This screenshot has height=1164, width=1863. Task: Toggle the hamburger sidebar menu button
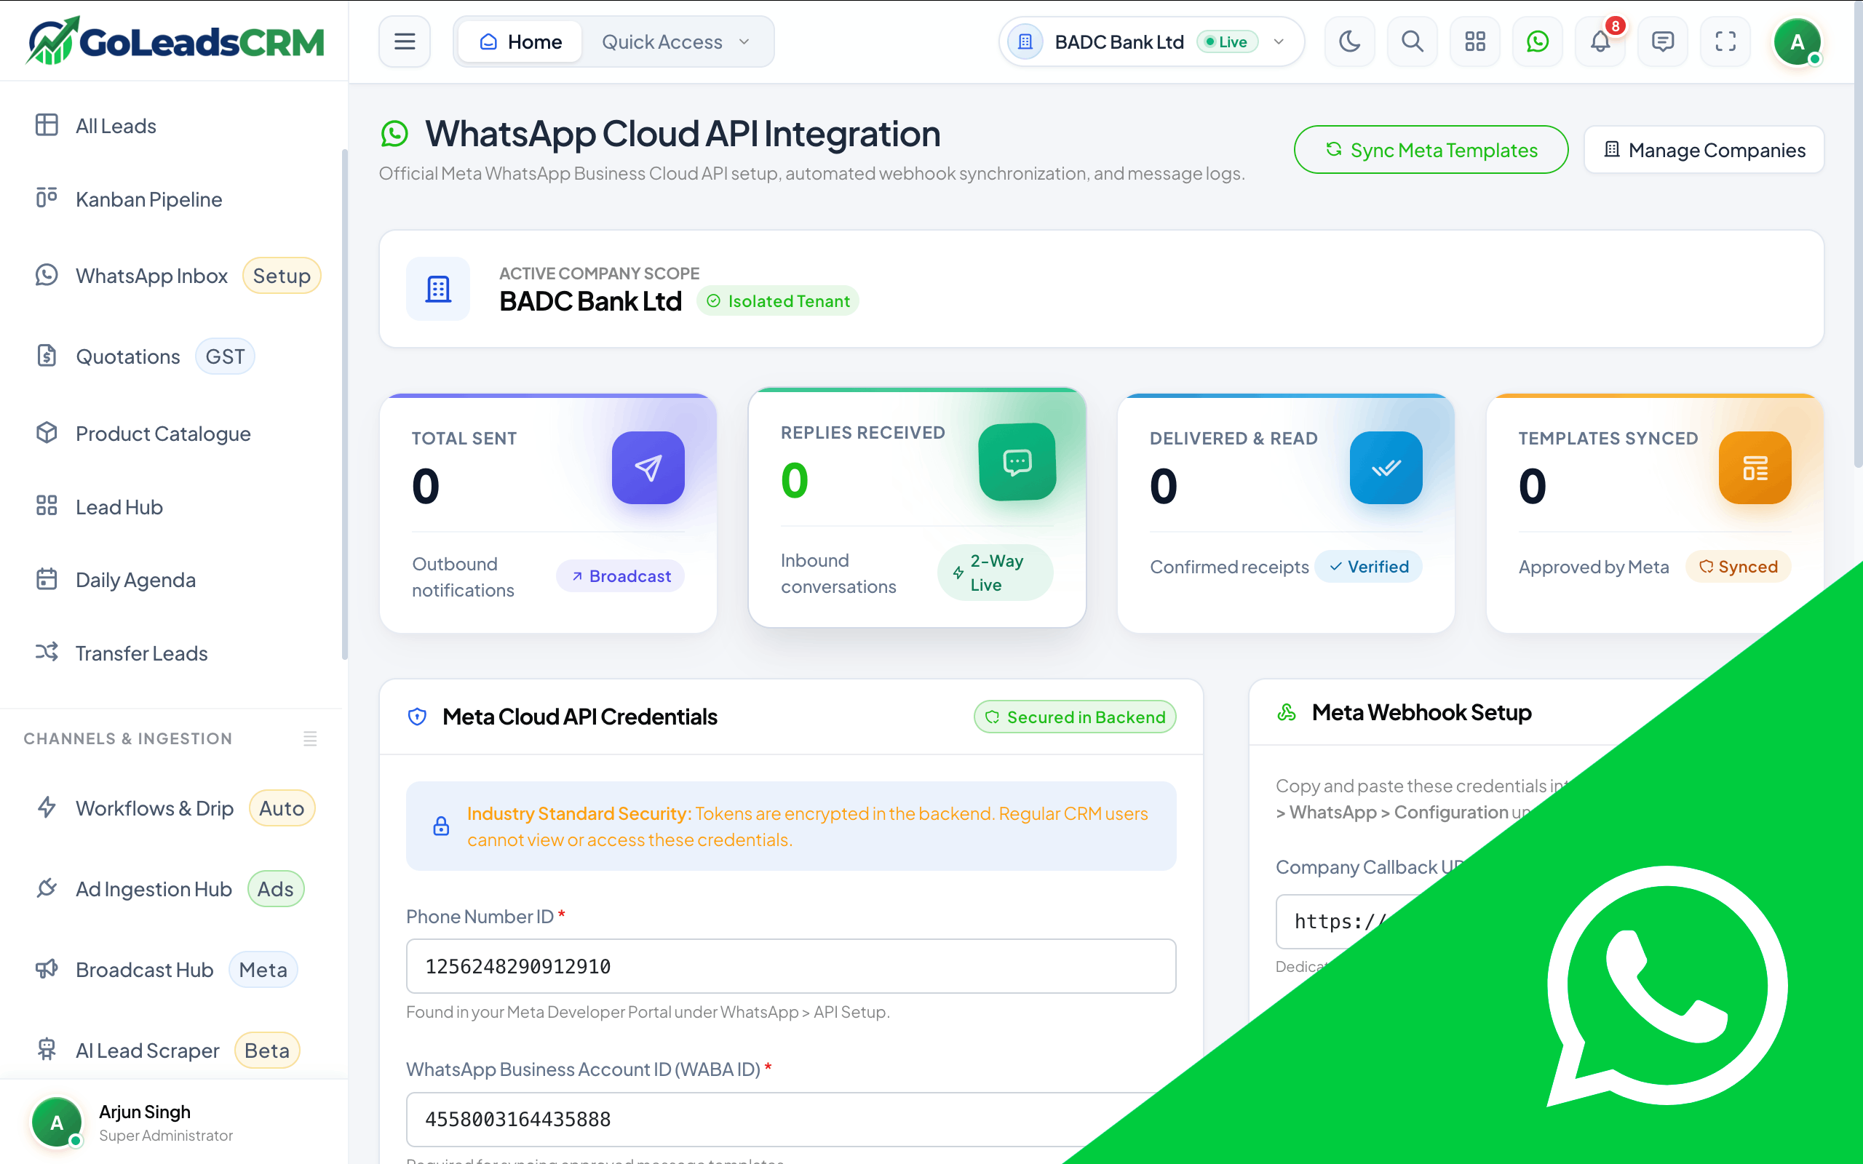click(404, 41)
